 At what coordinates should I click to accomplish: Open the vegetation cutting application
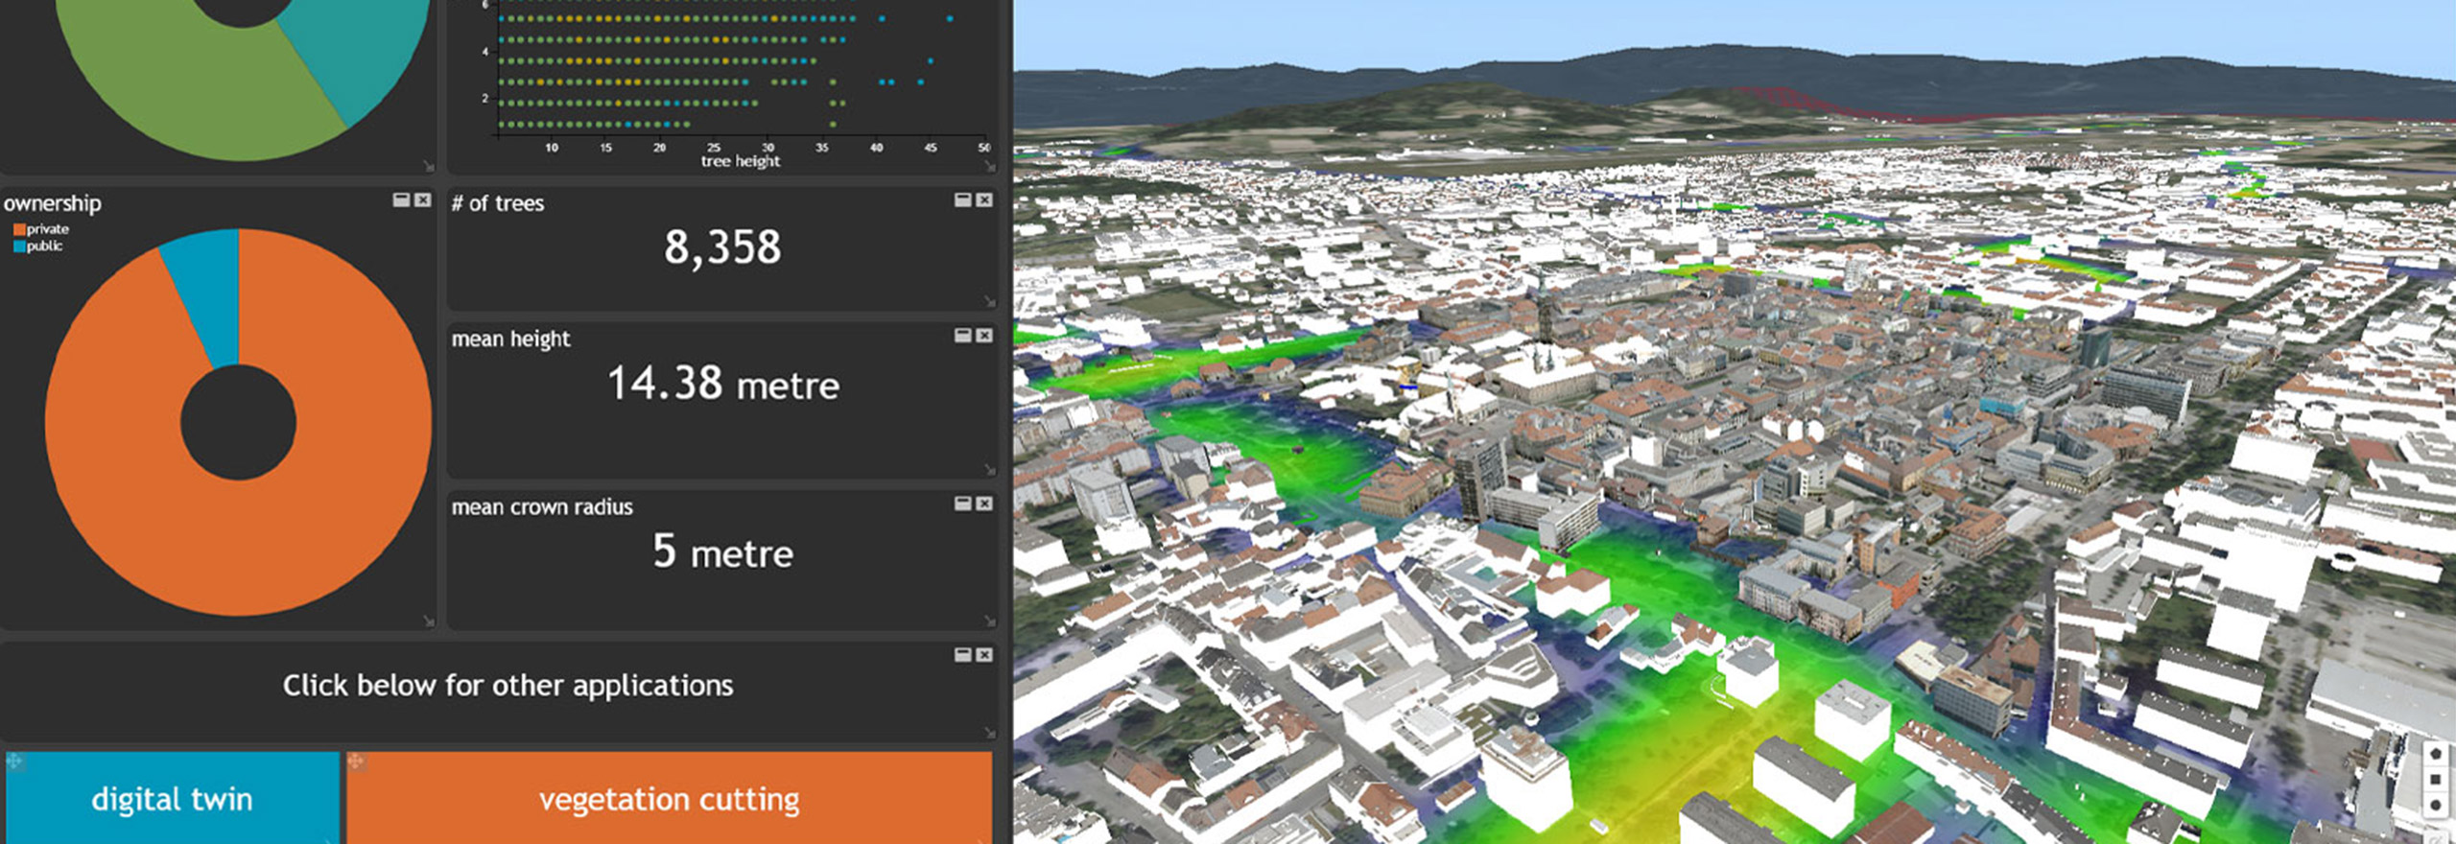click(670, 798)
